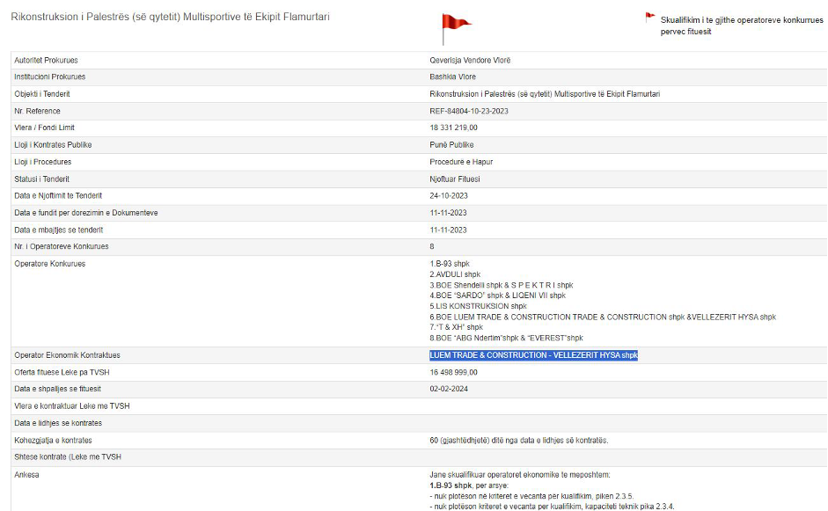The image size is (828, 511).
Task: Click 'Bashkia Vlore' institution value
Action: tap(452, 77)
